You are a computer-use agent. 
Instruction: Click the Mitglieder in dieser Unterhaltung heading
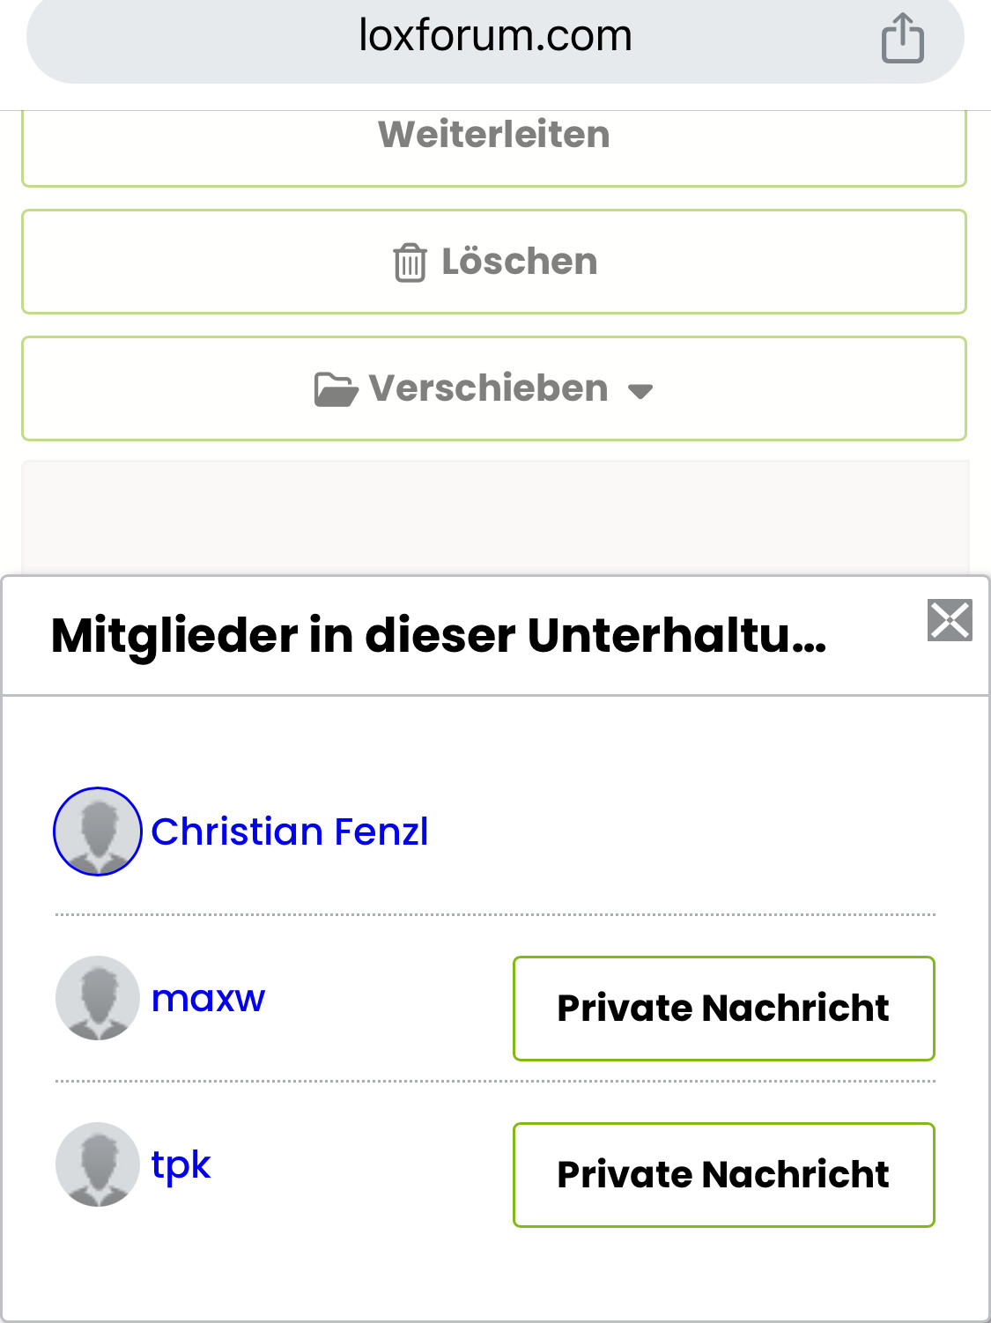[x=439, y=635]
